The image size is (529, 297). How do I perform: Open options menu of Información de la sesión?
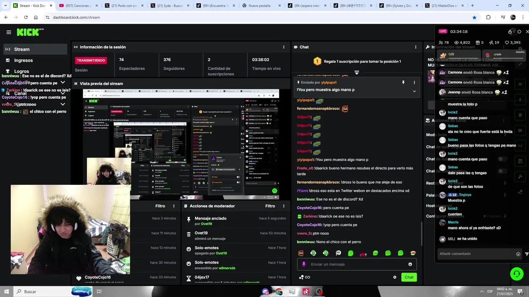coord(284,47)
